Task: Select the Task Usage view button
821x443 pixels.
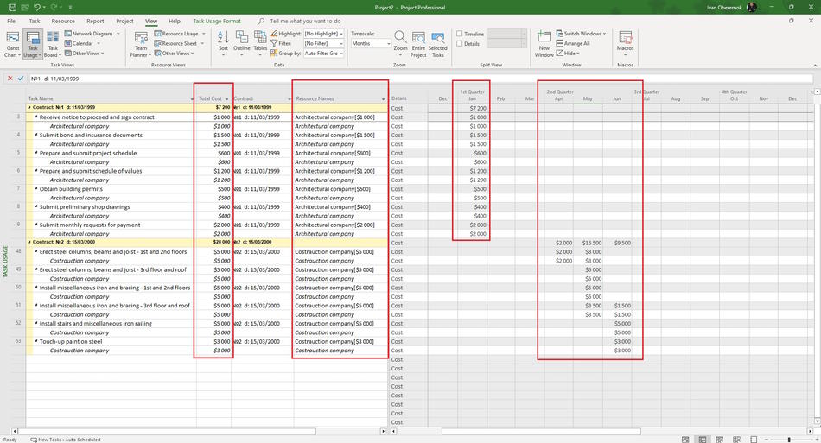Action: tap(33, 44)
